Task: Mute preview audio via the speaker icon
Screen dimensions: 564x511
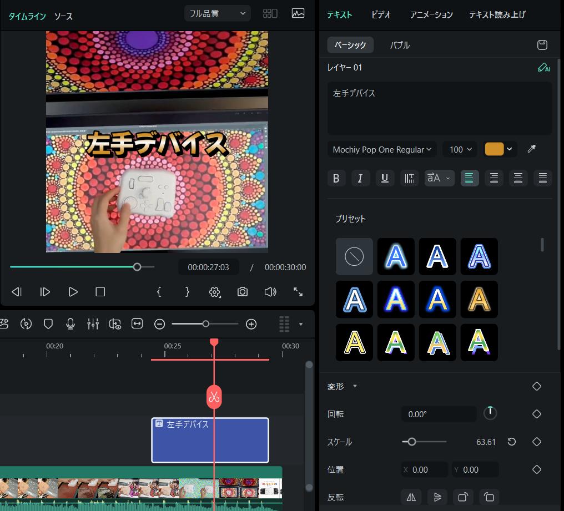Action: 270,291
